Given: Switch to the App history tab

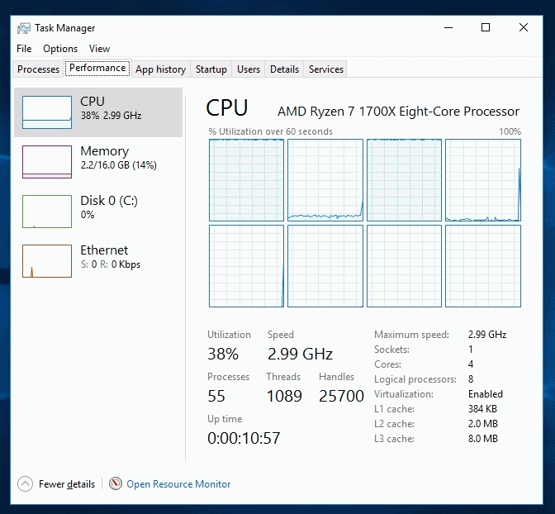Looking at the screenshot, I should tap(161, 69).
